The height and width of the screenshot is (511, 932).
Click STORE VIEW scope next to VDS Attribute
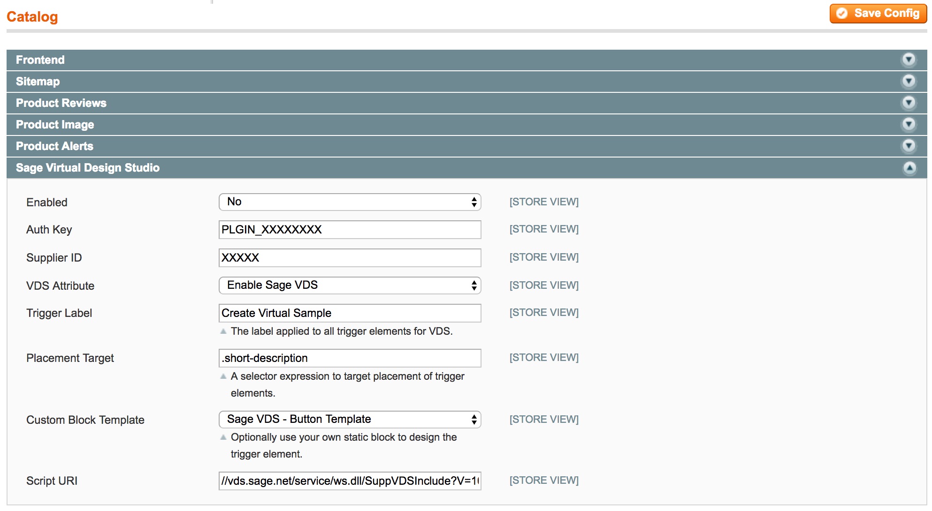544,286
